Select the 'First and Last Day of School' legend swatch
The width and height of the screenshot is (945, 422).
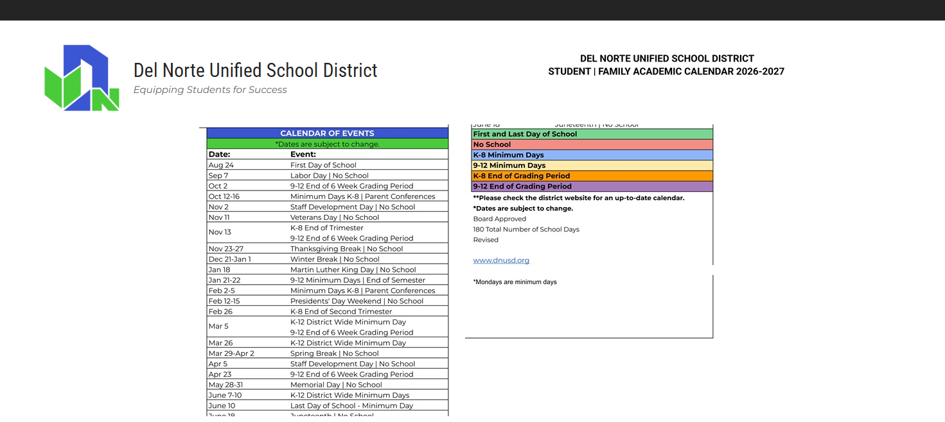(592, 134)
